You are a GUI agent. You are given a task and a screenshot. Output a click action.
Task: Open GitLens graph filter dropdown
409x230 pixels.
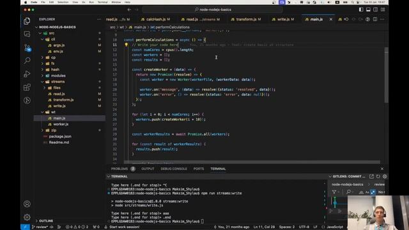tap(336, 192)
